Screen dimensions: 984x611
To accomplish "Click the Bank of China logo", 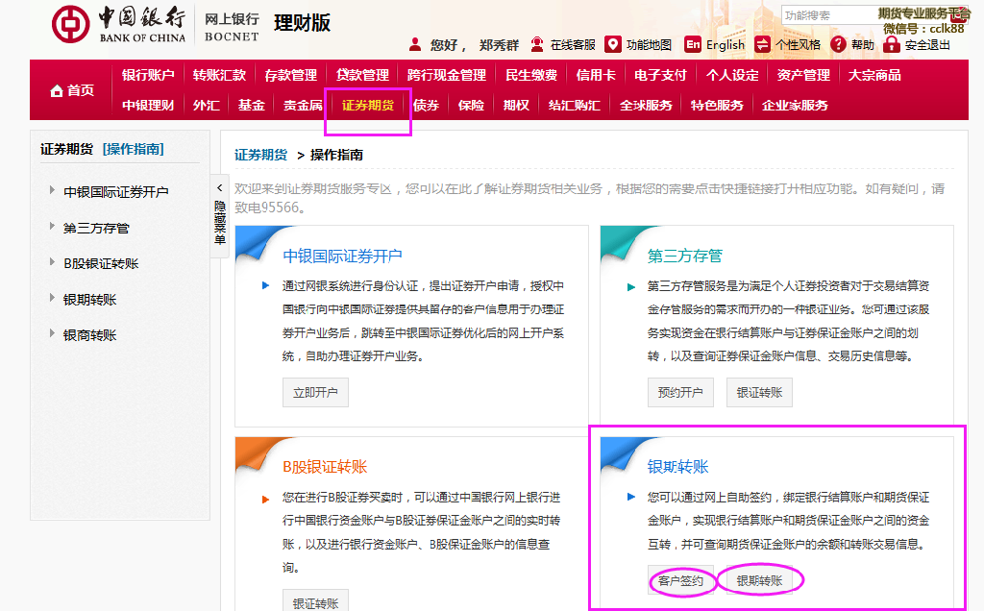I will (118, 24).
